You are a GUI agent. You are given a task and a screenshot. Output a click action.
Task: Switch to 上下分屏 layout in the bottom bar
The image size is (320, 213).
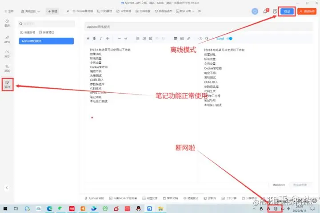(x=229, y=198)
